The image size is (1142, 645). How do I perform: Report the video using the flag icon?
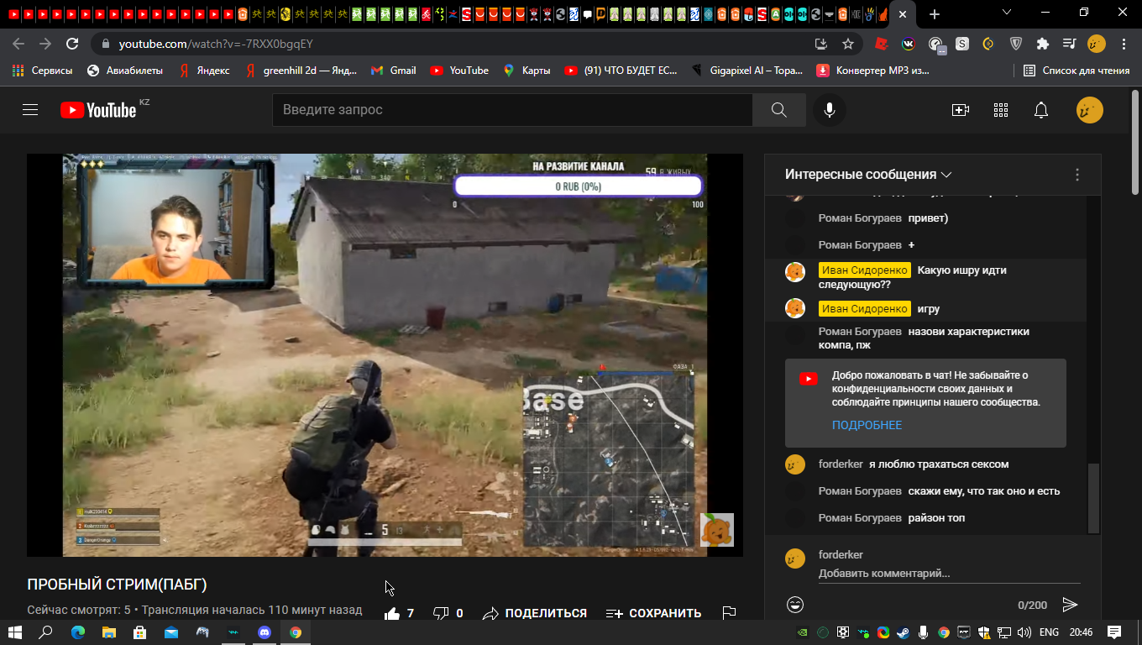tap(729, 613)
